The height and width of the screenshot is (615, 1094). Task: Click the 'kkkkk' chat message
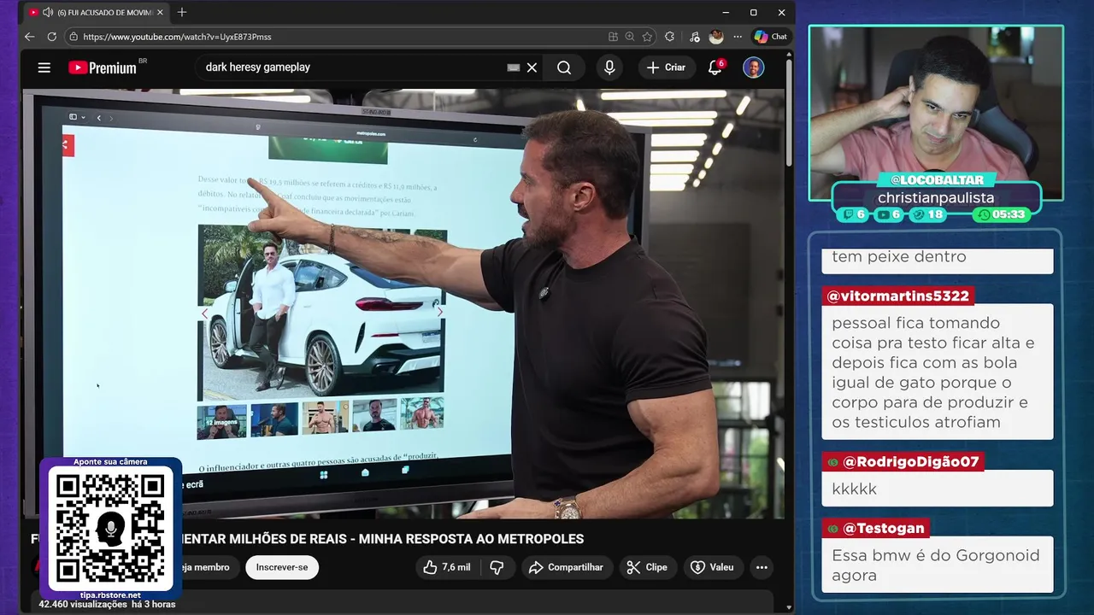[938, 489]
